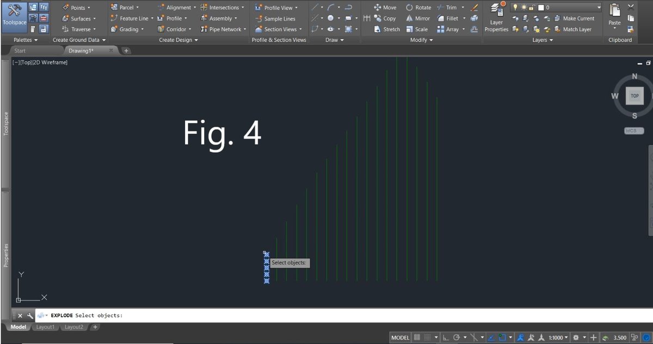The height and width of the screenshot is (344, 653).
Task: Select the Line draw tool
Action: coord(315,8)
